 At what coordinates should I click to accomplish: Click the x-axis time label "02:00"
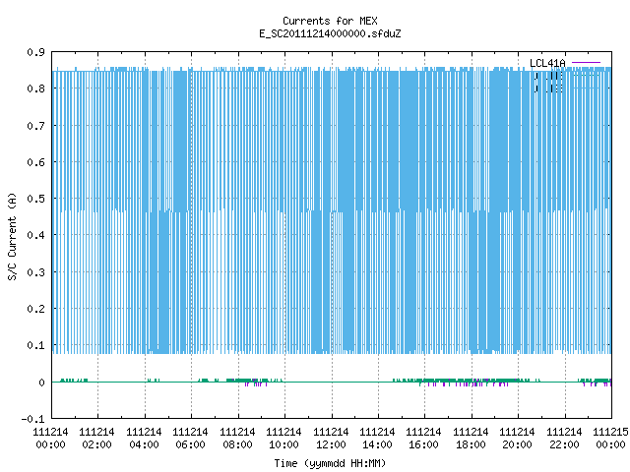click(96, 444)
